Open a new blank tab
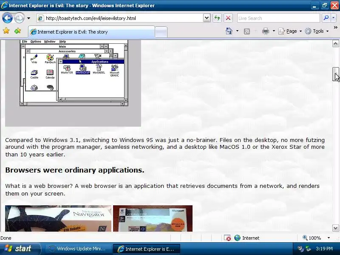340x255 pixels. tap(161, 32)
